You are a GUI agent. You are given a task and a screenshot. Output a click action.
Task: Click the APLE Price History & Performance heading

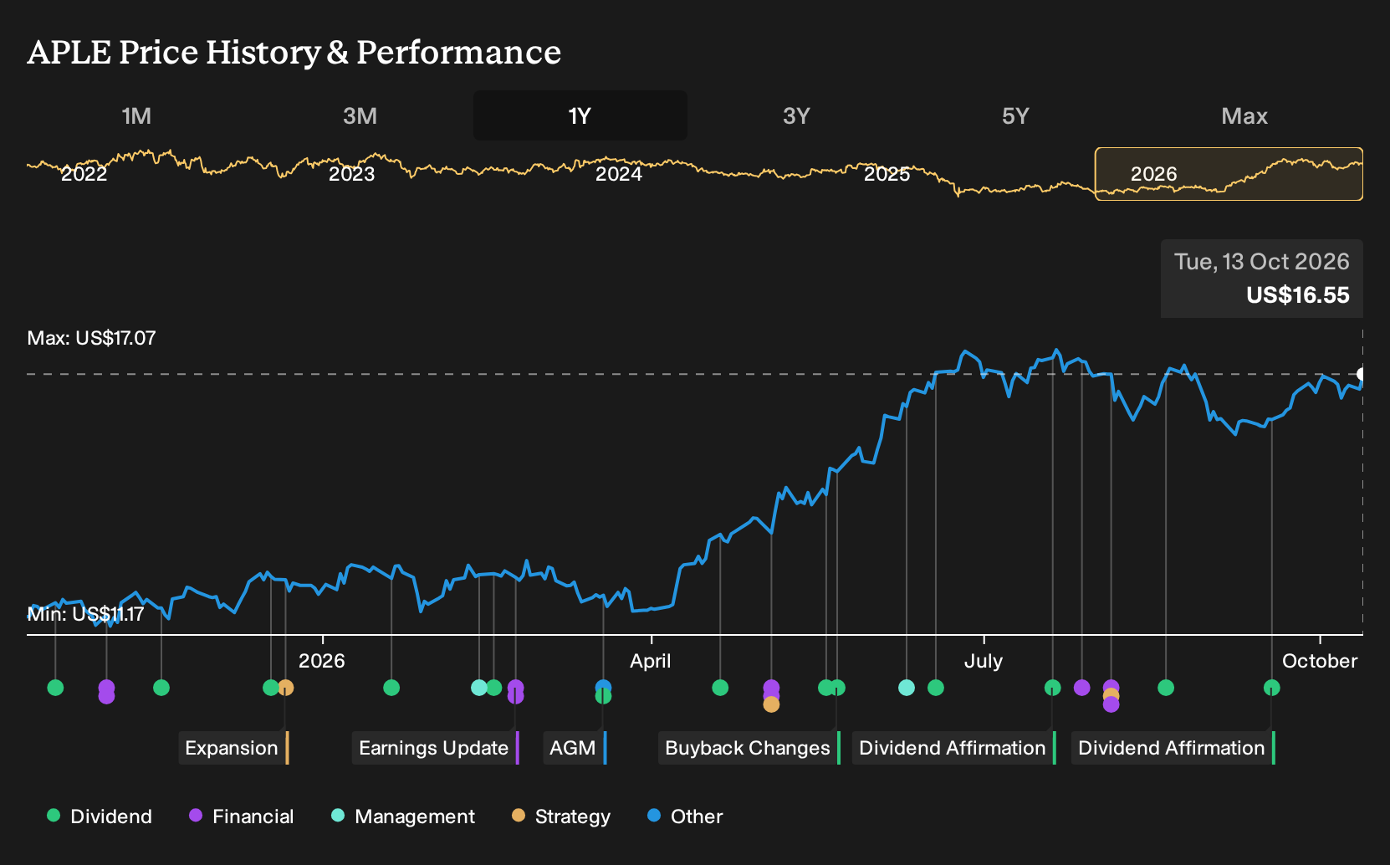(294, 52)
